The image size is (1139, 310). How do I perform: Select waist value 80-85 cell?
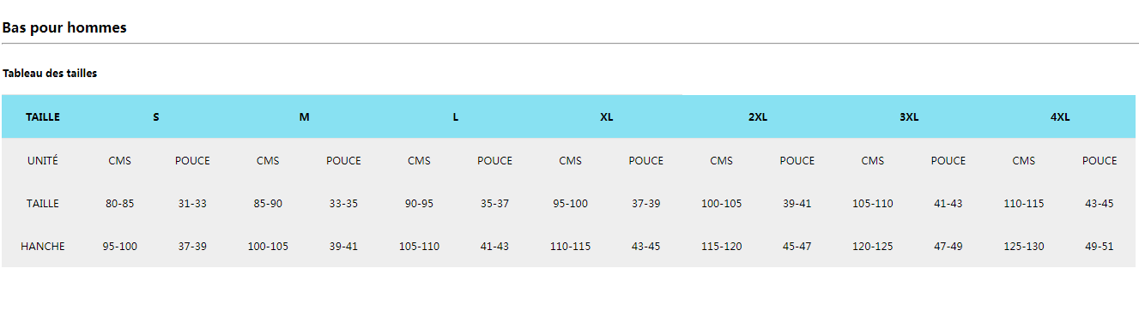point(120,203)
